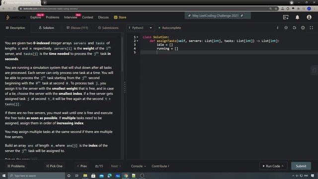Toggle fullscreen editor mode
This screenshot has width=318, height=179.
(x=312, y=28)
